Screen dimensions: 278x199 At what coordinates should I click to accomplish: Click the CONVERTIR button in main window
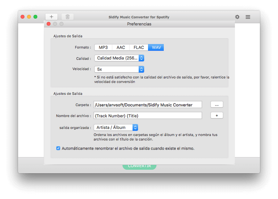click(x=139, y=167)
